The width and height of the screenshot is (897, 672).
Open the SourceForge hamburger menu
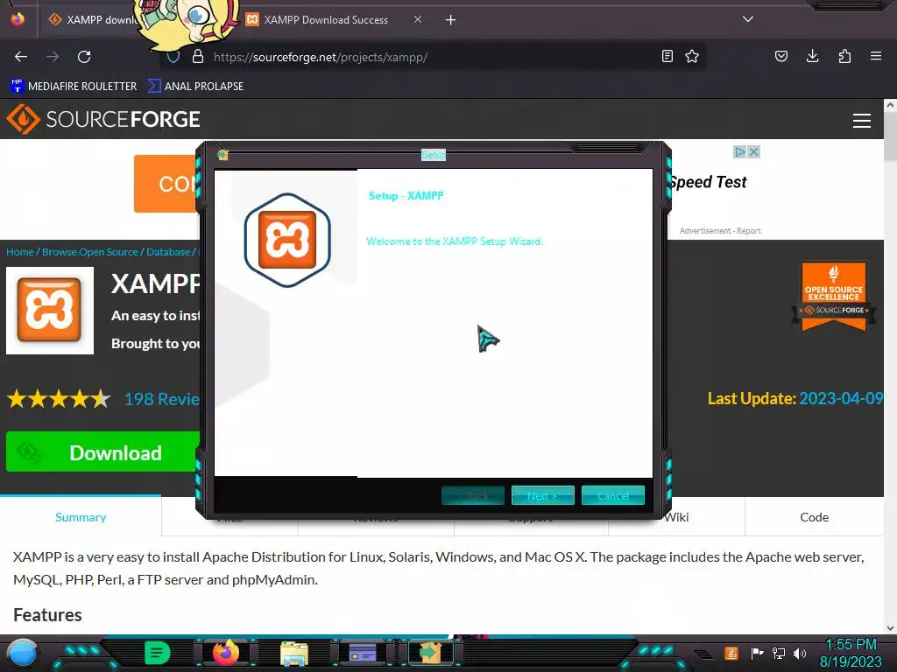862,121
